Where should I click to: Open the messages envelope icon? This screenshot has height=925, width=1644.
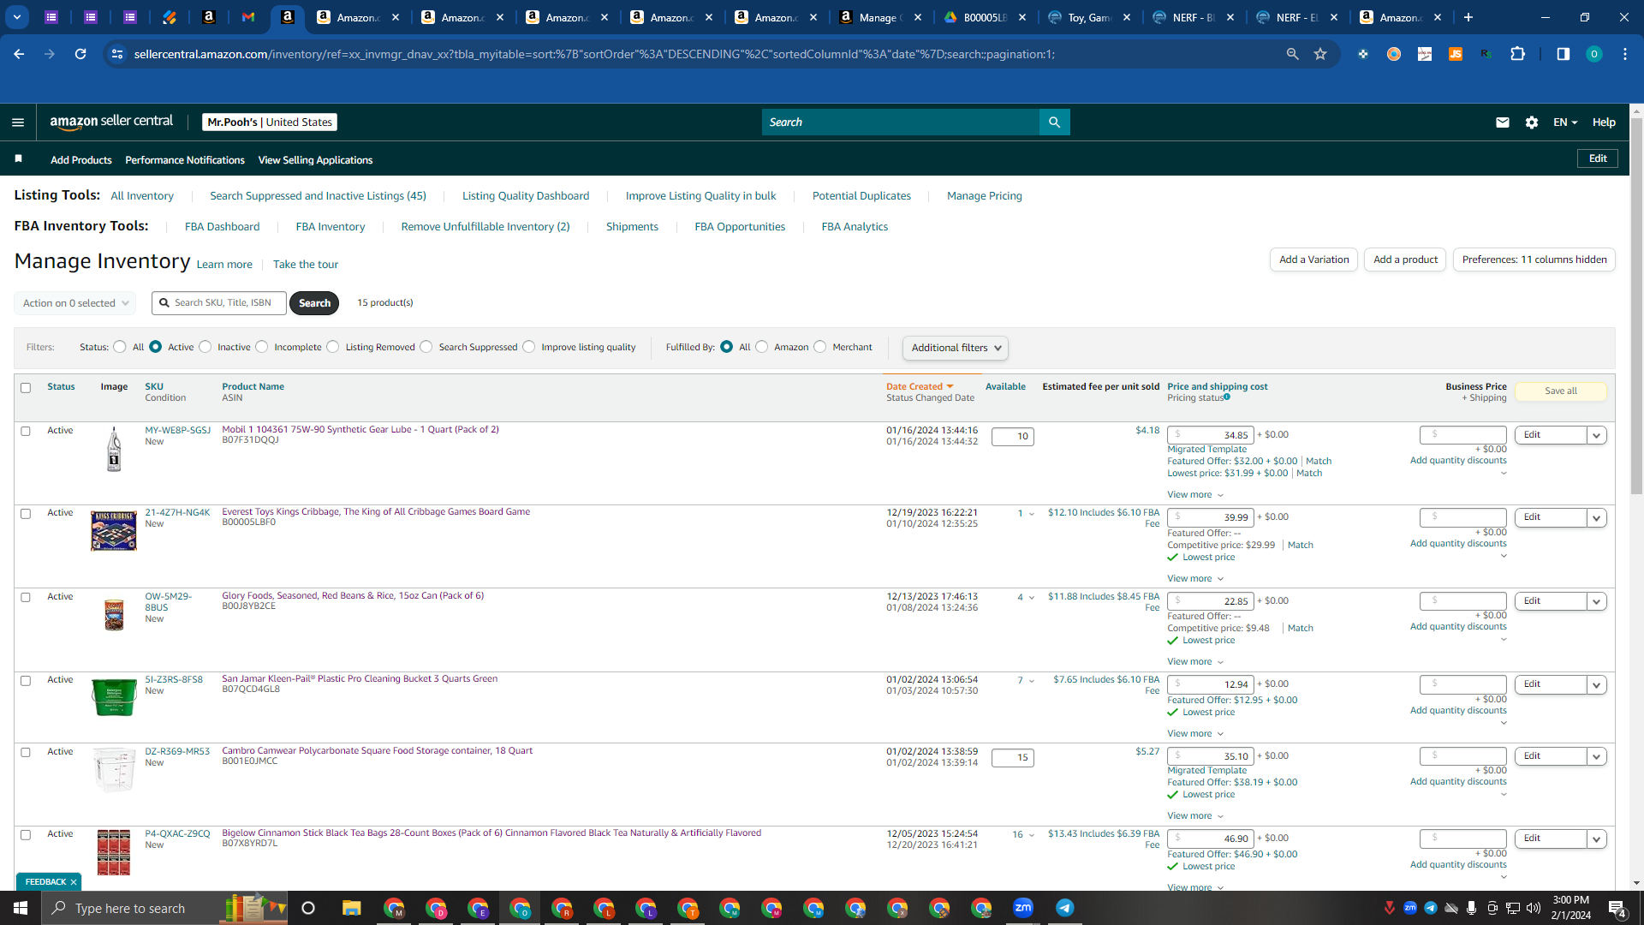click(x=1502, y=122)
